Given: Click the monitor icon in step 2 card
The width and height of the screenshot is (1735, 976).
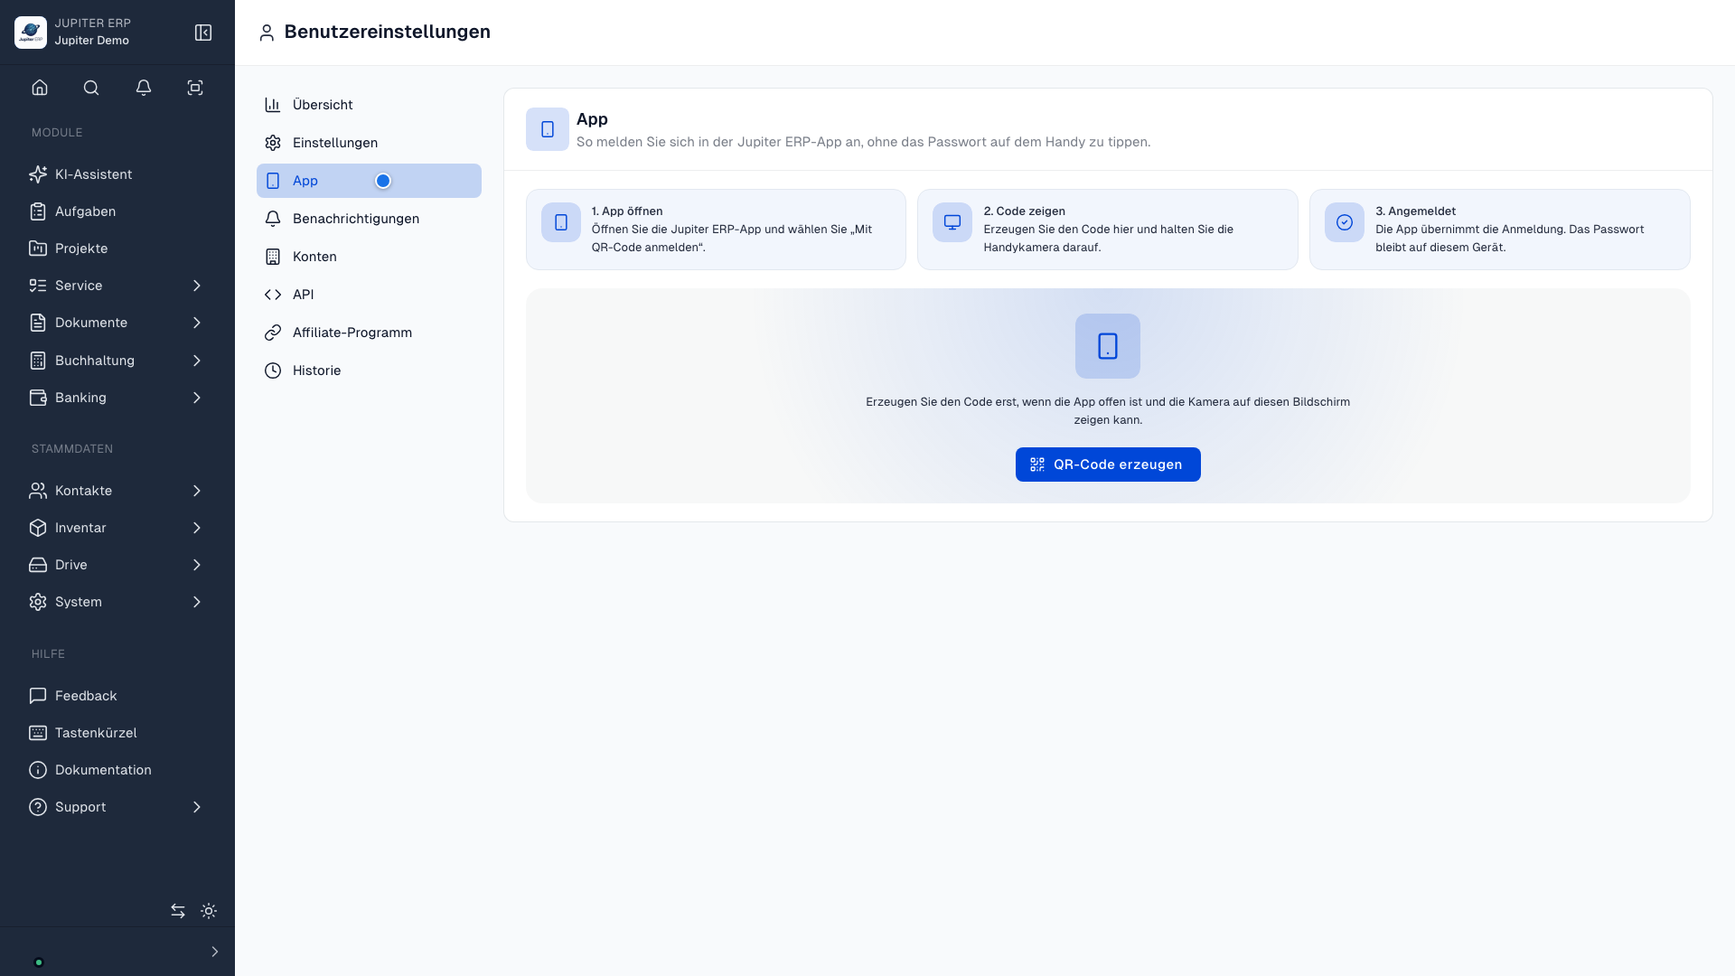Looking at the screenshot, I should click(952, 222).
